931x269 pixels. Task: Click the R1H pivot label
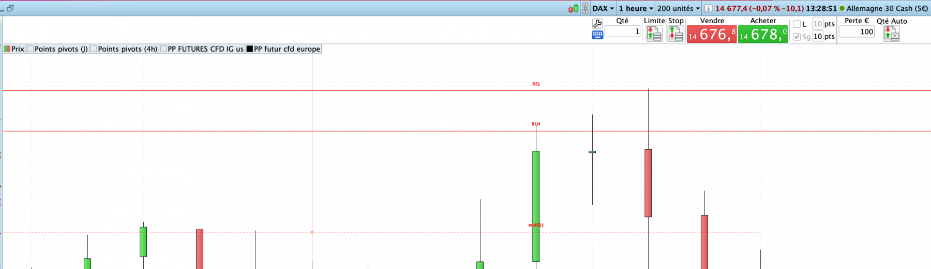pyautogui.click(x=536, y=124)
